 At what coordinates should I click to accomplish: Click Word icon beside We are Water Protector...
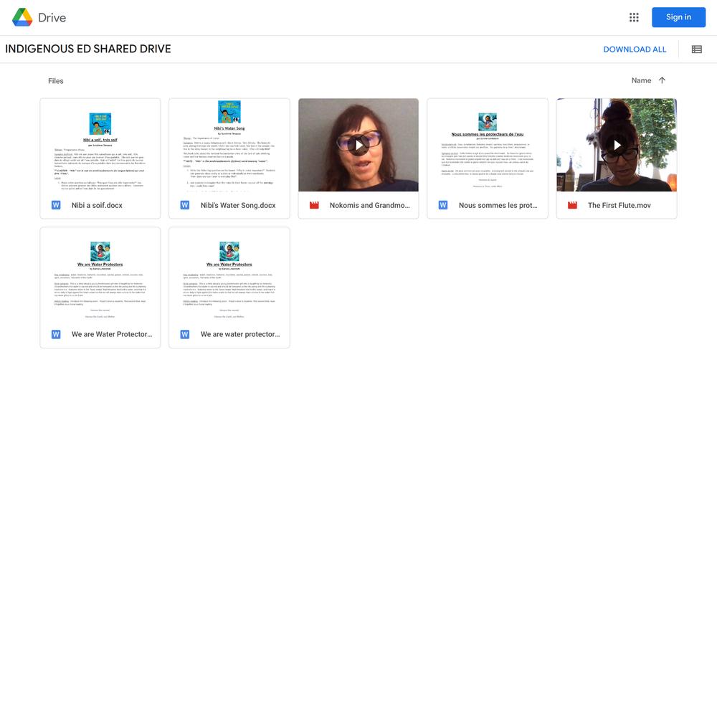click(x=56, y=334)
